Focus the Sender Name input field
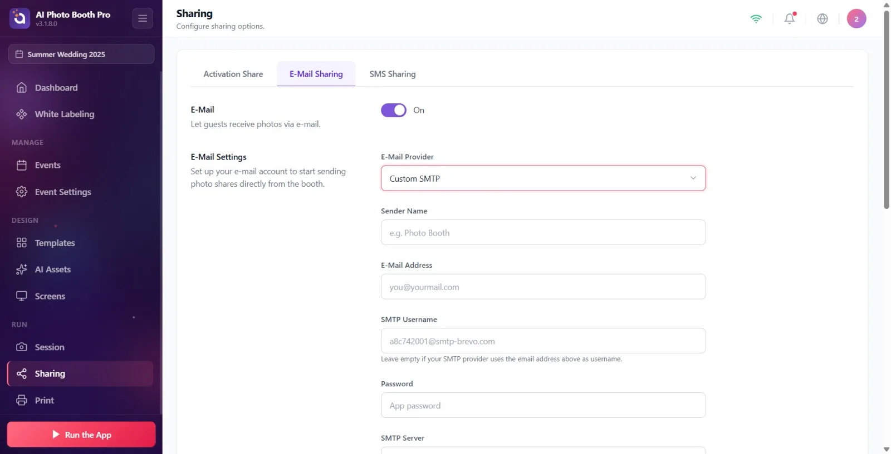The height and width of the screenshot is (454, 891). [543, 232]
